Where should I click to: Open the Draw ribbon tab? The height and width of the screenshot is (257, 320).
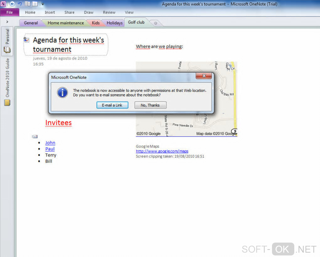pos(88,13)
